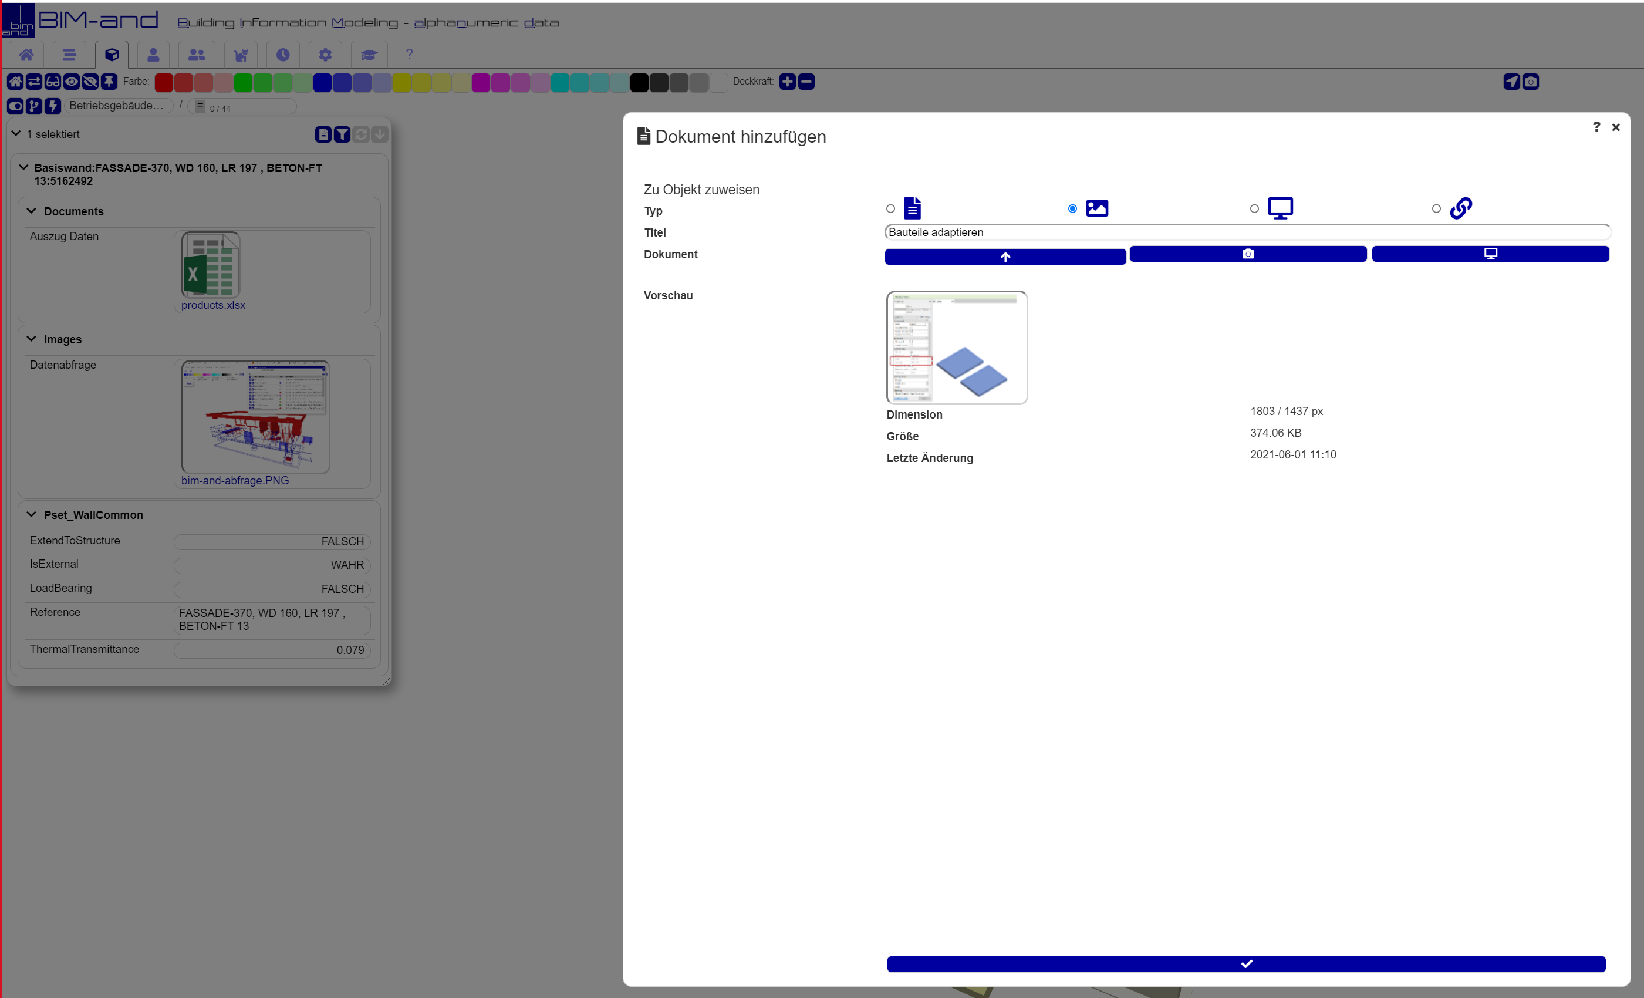Image resolution: width=1644 pixels, height=998 pixels.
Task: Open the user group tab
Action: [x=197, y=55]
